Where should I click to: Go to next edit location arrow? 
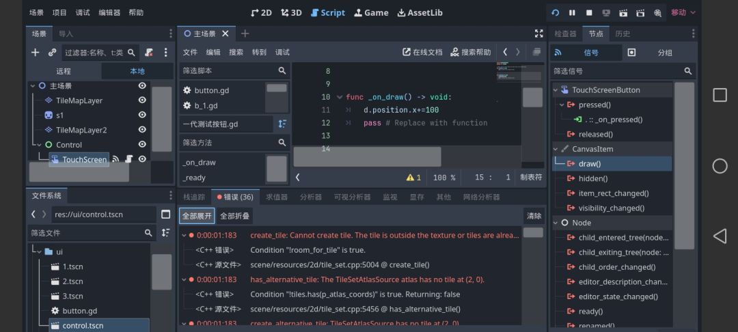click(x=518, y=52)
